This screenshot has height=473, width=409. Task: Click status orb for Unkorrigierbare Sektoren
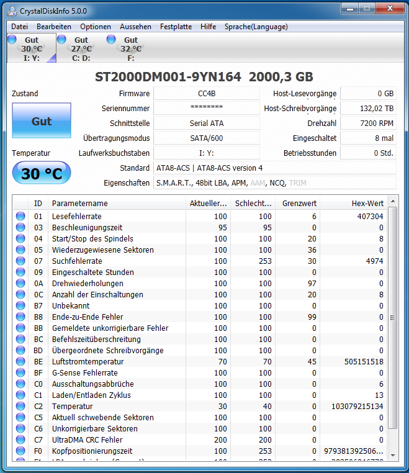pos(20,428)
